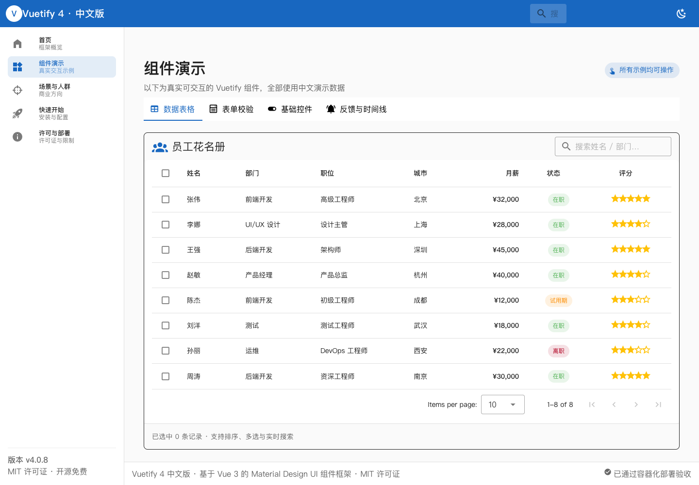Screen dimensions: 699x485
Task: Sort table by 部门 column header
Action: [252, 173]
